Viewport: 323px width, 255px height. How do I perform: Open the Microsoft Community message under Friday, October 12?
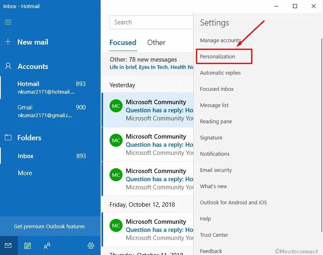(x=148, y=229)
